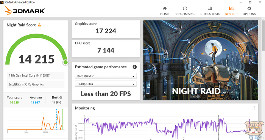Click the Night Raid preview image
Viewport: 265px width, 140px height.
pyautogui.click(x=201, y=60)
